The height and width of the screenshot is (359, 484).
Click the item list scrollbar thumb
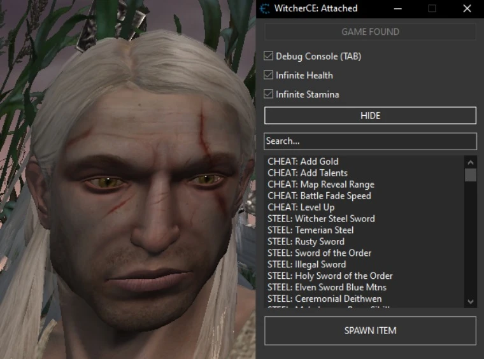coord(471,175)
